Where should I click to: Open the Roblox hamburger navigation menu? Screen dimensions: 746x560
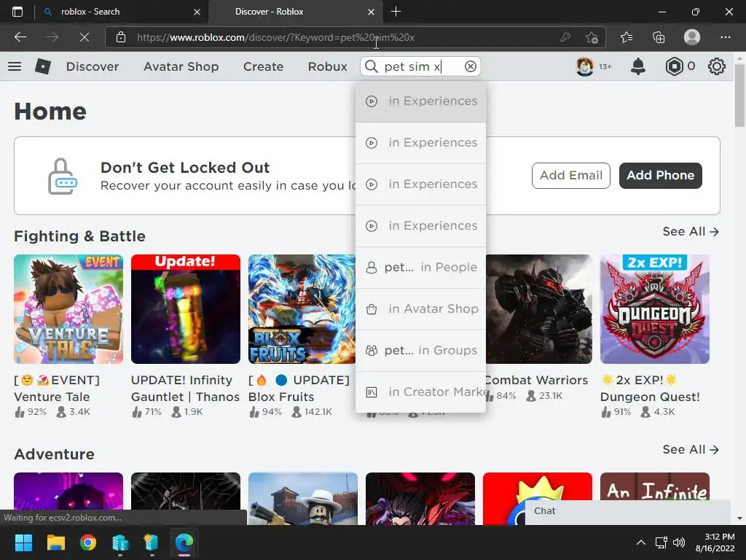pyautogui.click(x=15, y=66)
